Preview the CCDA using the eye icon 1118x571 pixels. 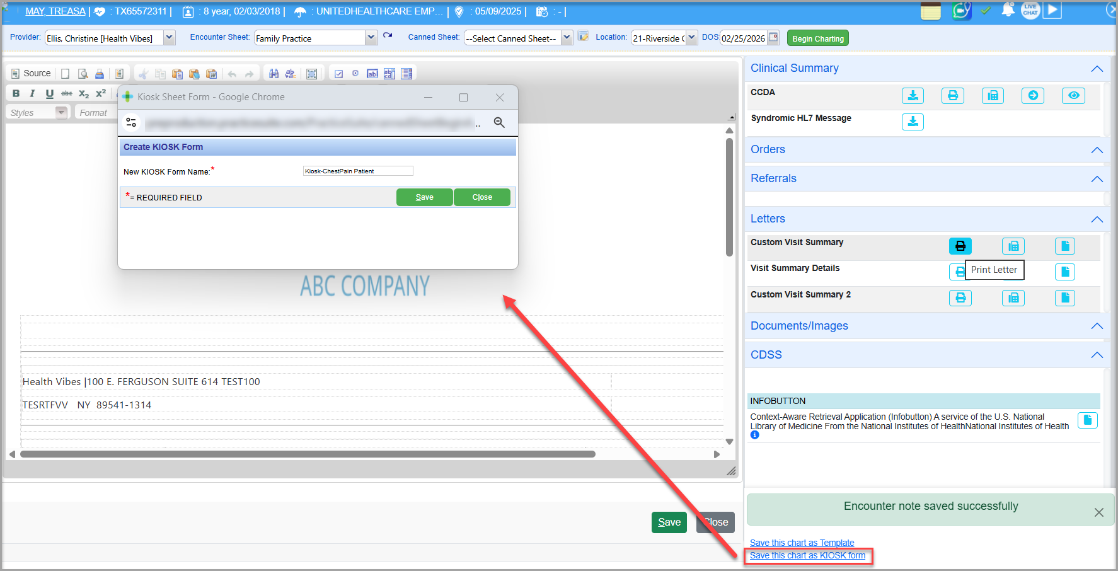1073,96
